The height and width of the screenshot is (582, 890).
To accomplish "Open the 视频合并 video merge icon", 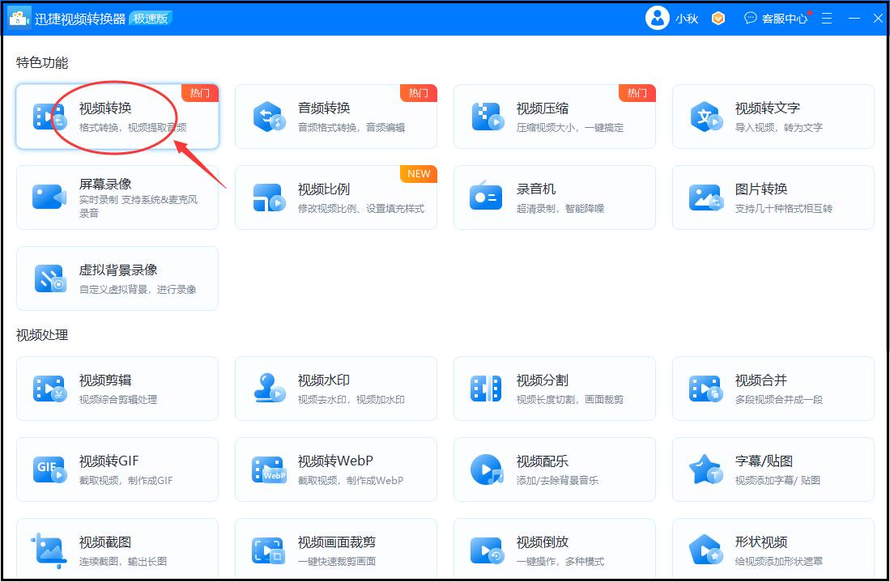I will click(705, 389).
